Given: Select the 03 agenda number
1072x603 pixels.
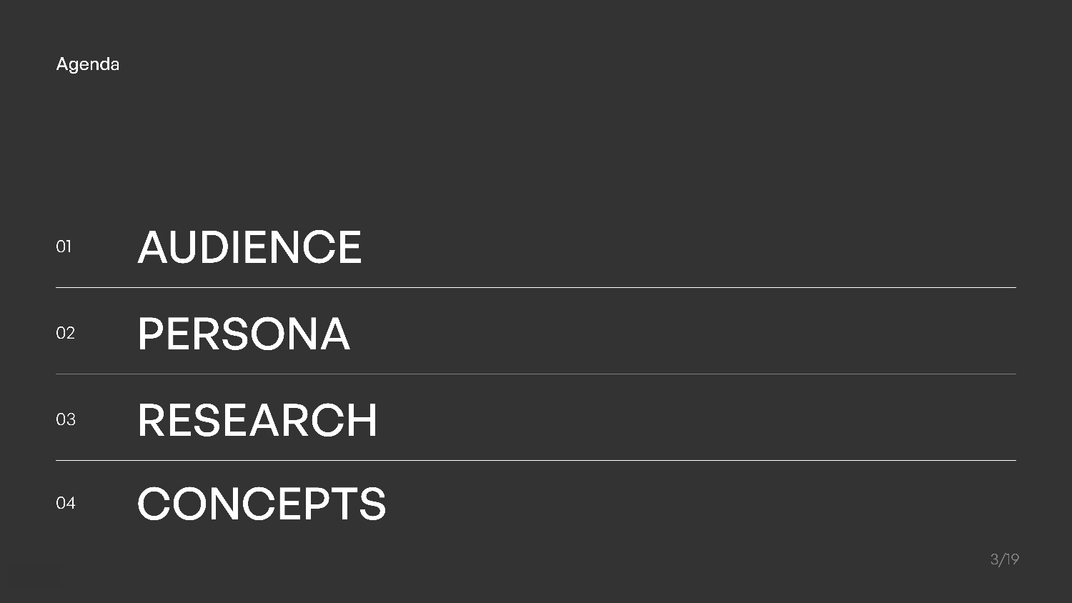Looking at the screenshot, I should click(x=66, y=419).
